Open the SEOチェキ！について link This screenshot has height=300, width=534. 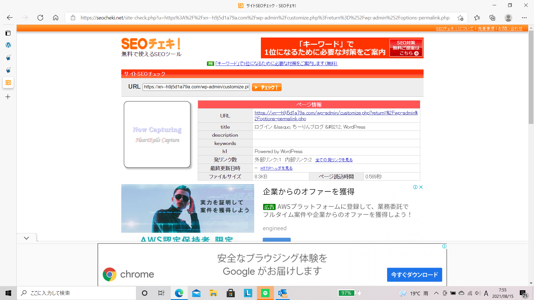(x=454, y=29)
